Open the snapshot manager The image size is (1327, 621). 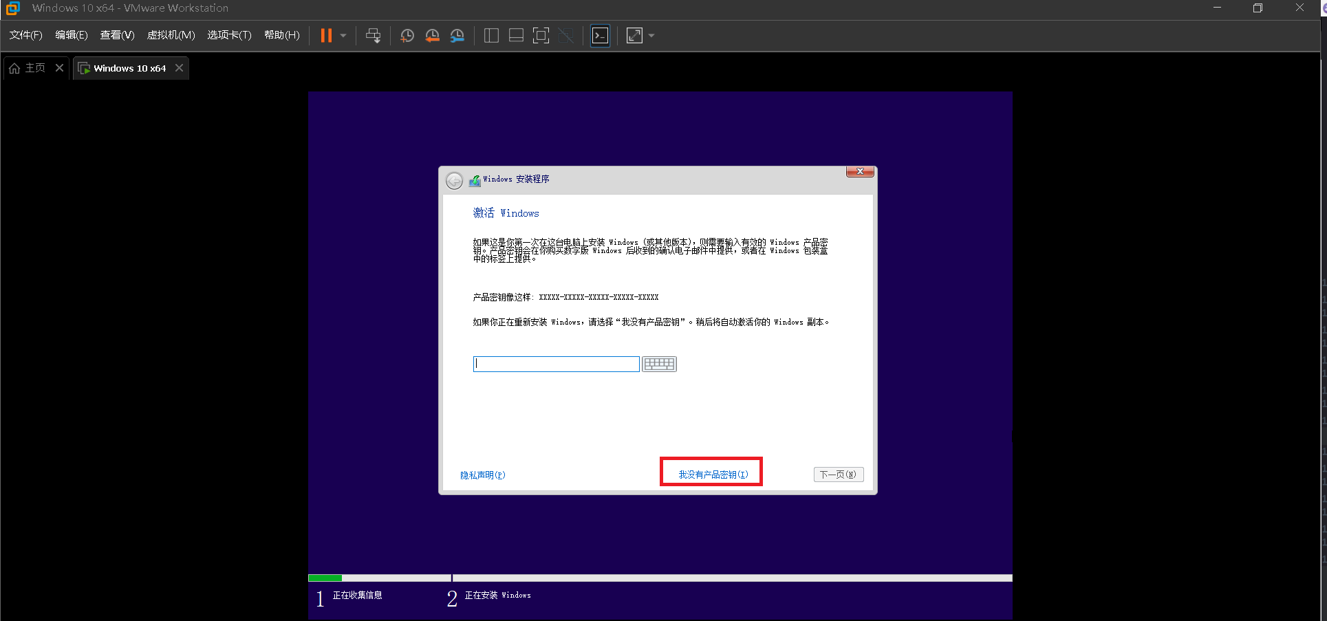(x=457, y=35)
